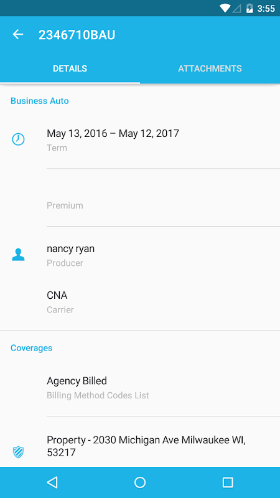Open Property 2030 Michigan Ave coverage
Image resolution: width=280 pixels, height=498 pixels.
pyautogui.click(x=140, y=446)
